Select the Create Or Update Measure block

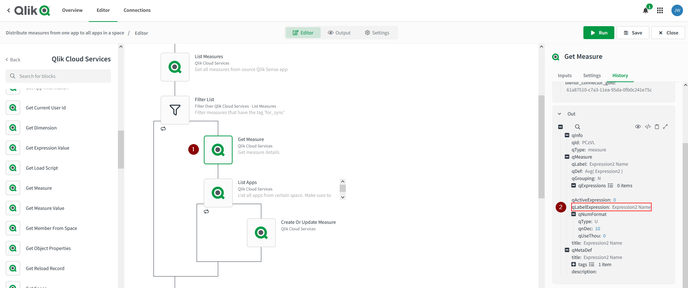261,233
